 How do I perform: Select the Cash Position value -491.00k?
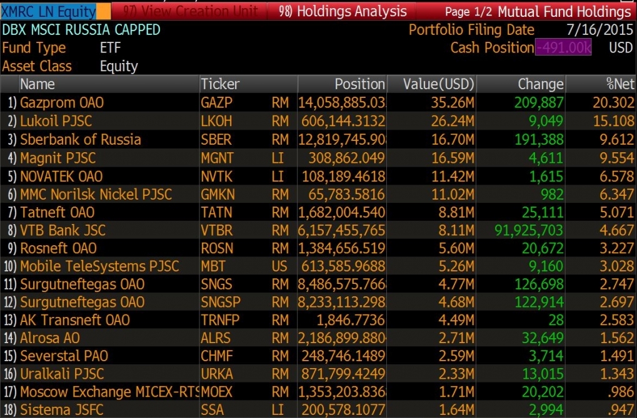pyautogui.click(x=563, y=48)
